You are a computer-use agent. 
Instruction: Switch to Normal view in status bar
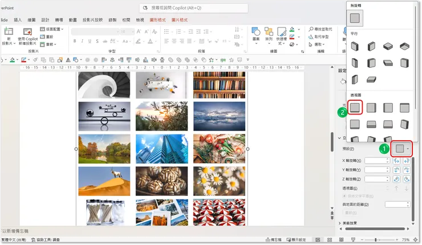click(318, 240)
